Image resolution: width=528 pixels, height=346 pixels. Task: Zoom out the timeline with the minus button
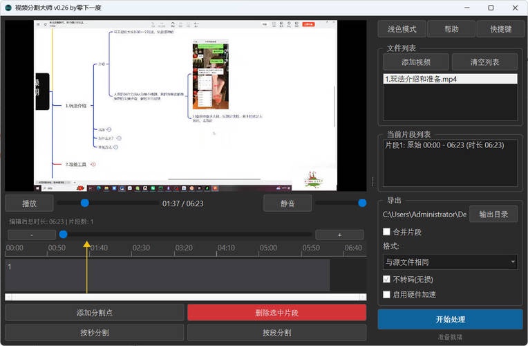coord(32,235)
